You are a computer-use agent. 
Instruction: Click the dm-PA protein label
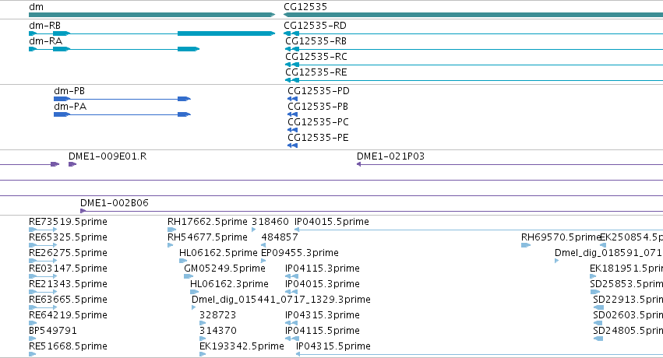[x=70, y=107]
